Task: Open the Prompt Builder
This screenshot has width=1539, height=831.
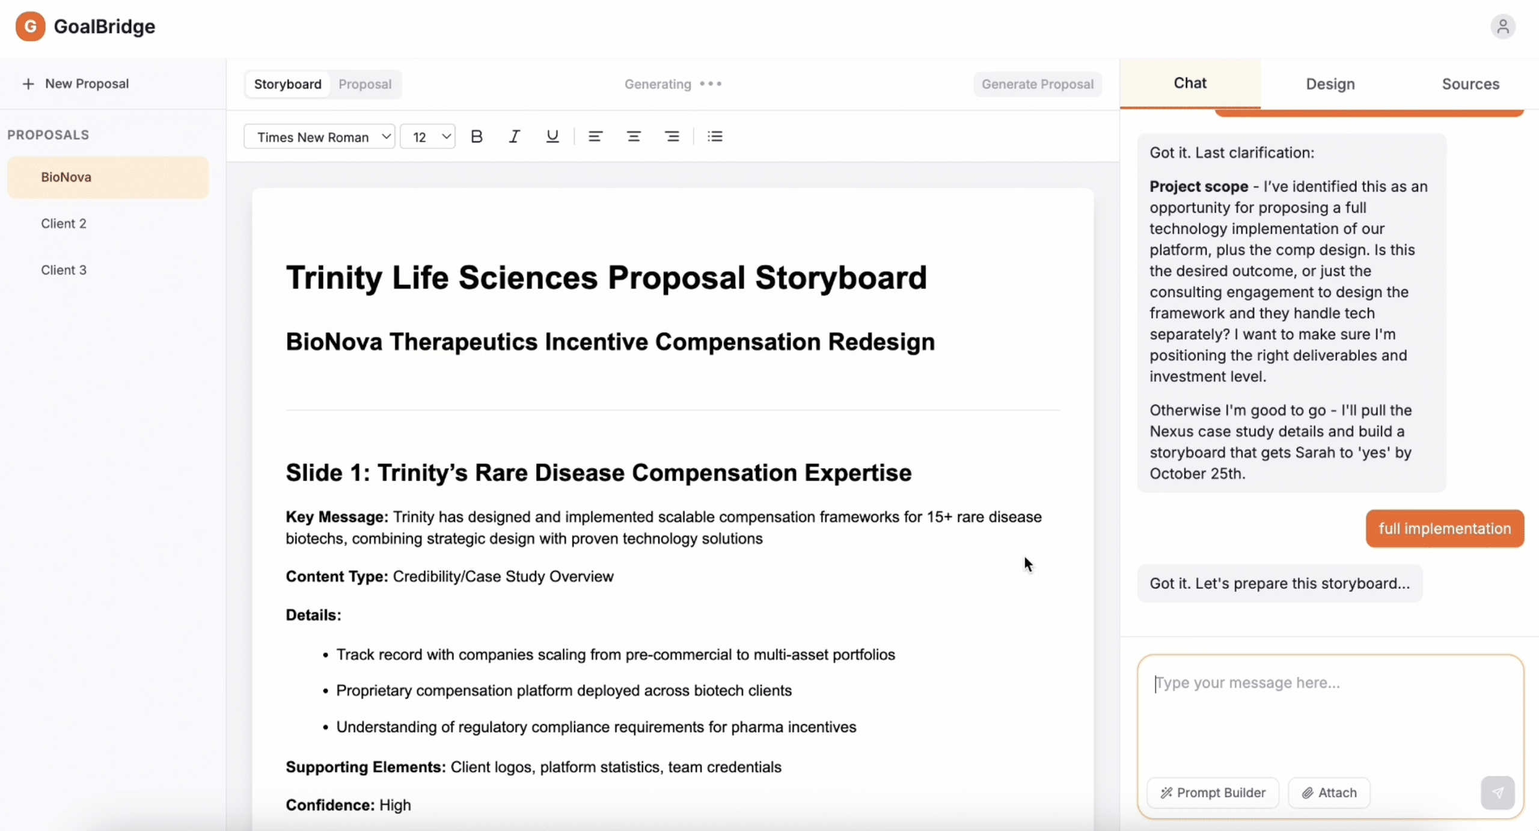Action: [x=1213, y=793]
